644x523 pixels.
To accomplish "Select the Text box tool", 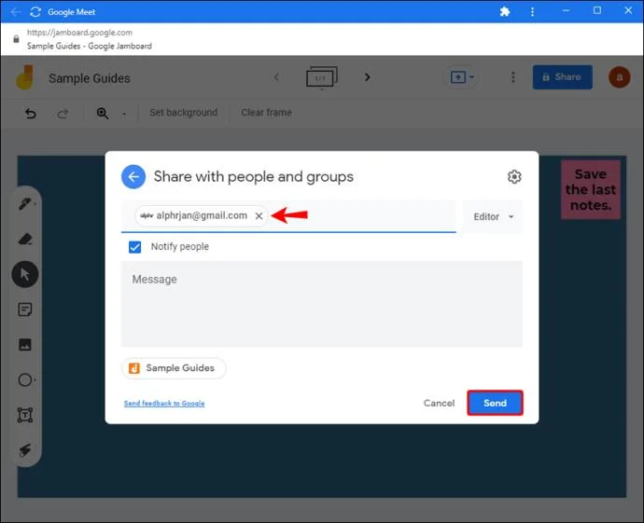I will click(x=25, y=416).
